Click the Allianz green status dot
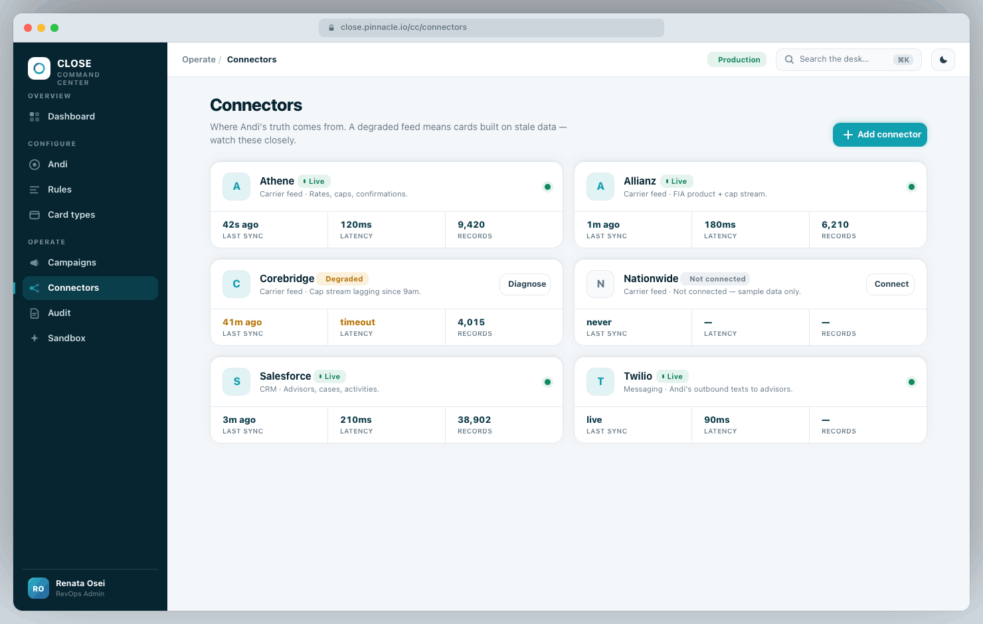Viewport: 983px width, 624px height. (x=911, y=187)
